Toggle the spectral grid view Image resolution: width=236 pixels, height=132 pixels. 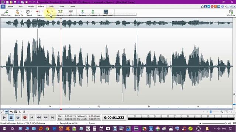coord(15,111)
